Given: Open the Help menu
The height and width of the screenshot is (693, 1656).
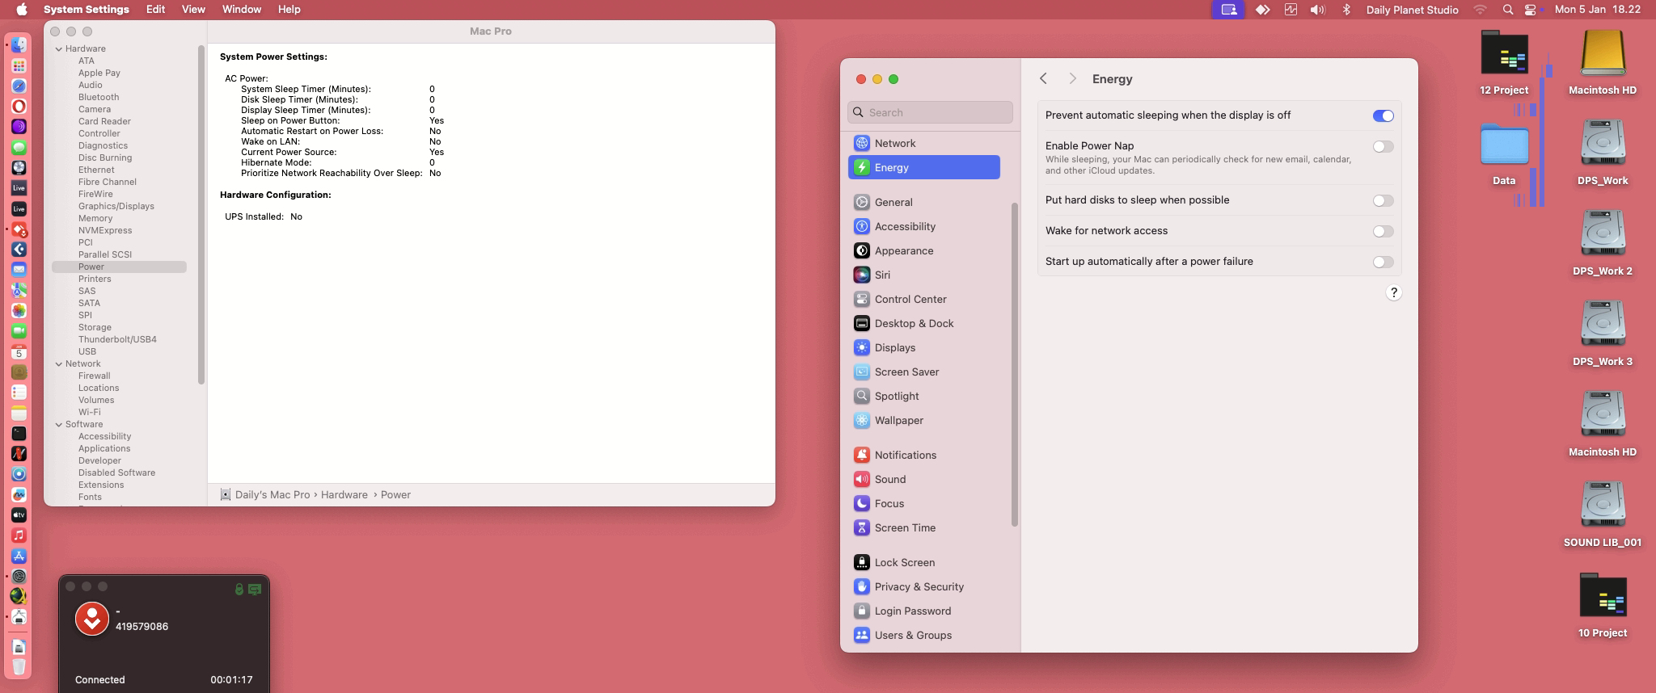Looking at the screenshot, I should point(289,10).
